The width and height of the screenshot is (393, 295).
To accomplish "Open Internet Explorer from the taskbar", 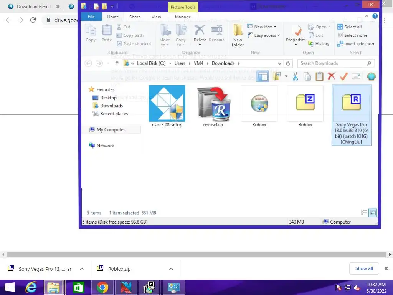I will coord(31,287).
